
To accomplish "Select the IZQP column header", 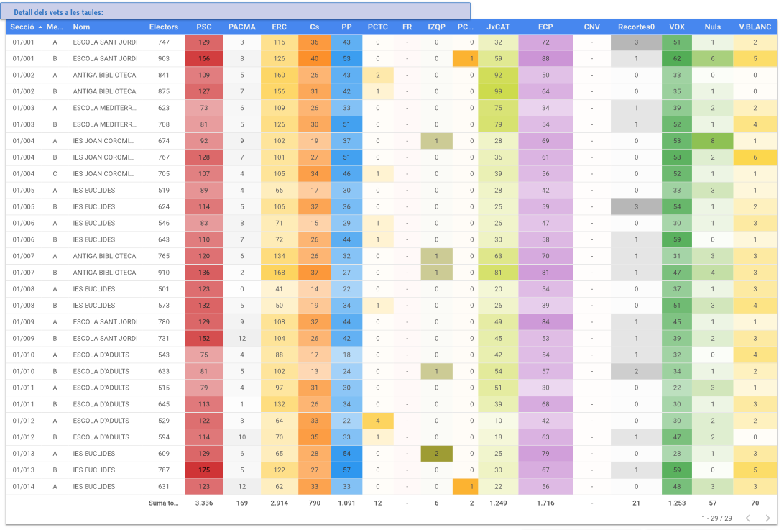I will [436, 27].
